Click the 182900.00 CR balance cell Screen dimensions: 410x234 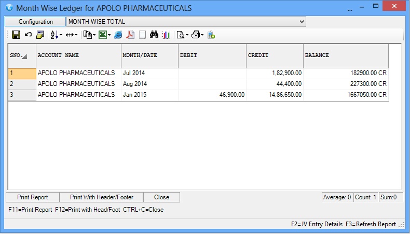[346, 74]
